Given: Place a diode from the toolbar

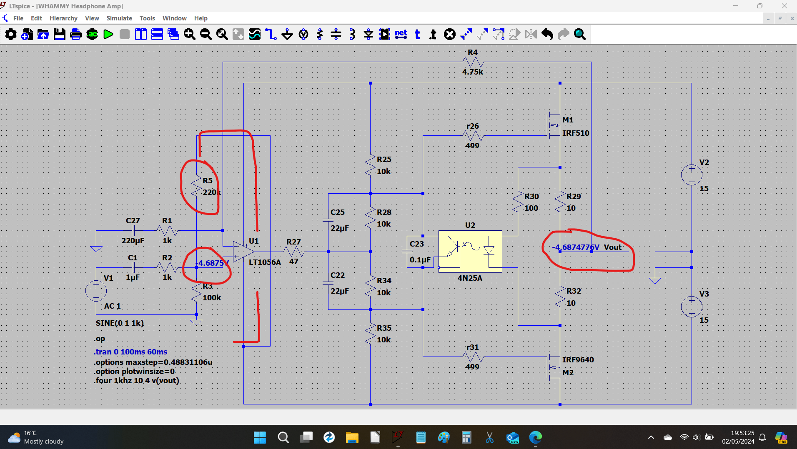Looking at the screenshot, I should pos(368,34).
